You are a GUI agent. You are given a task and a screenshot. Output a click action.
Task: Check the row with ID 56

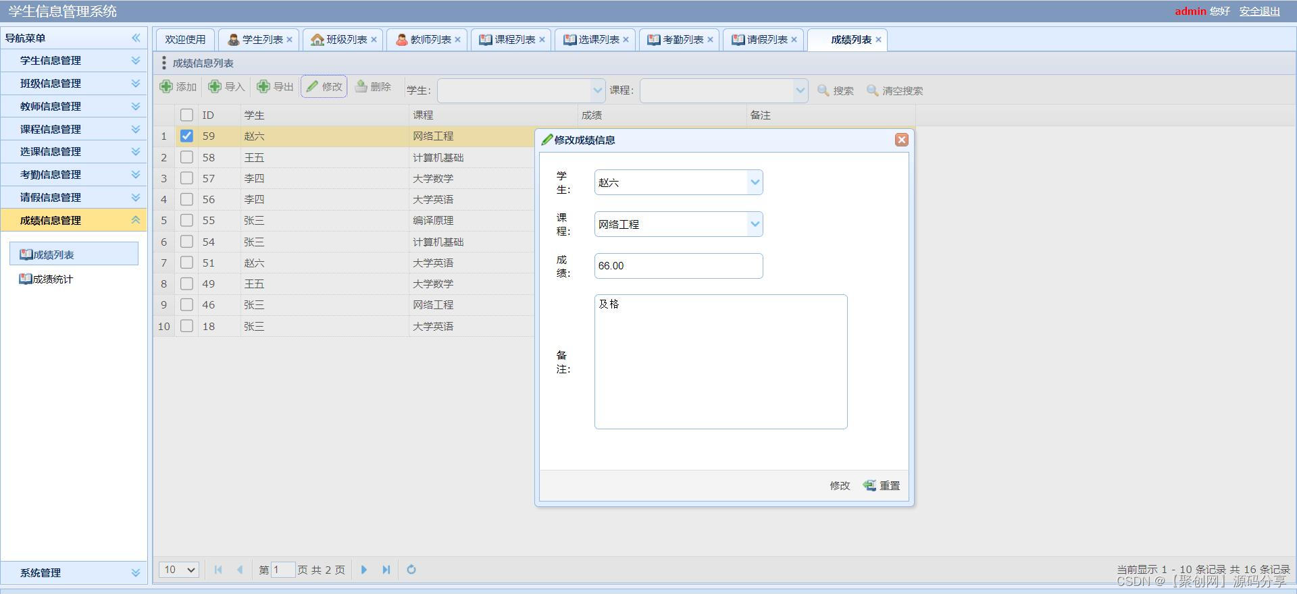coord(186,200)
